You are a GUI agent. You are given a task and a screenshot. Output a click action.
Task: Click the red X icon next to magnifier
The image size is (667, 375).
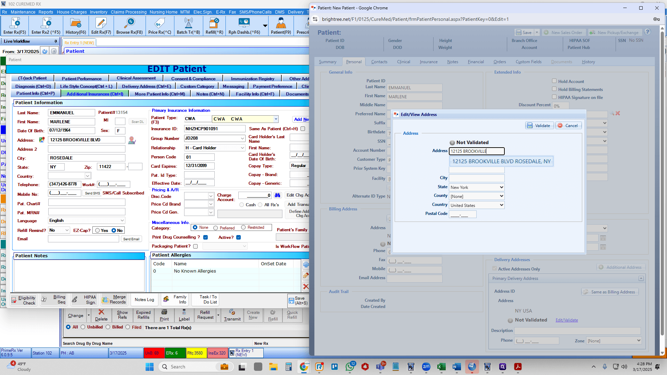(x=618, y=113)
